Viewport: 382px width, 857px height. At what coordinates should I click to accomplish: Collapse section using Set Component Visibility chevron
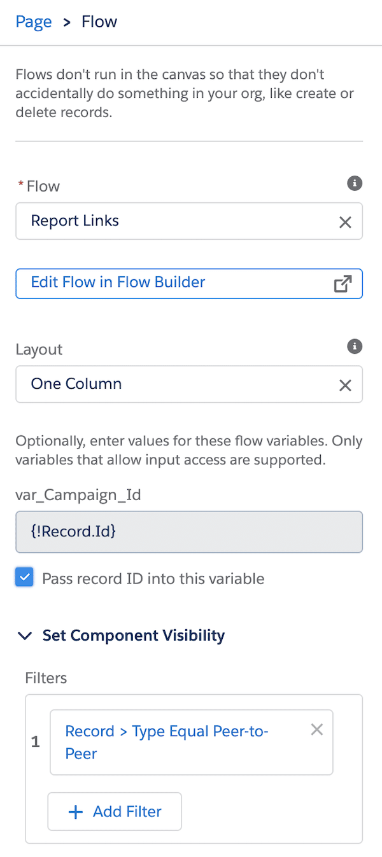[x=25, y=636]
